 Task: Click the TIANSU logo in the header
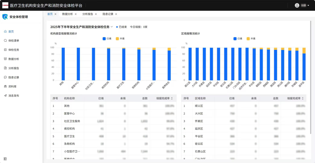click(x=5, y=6)
